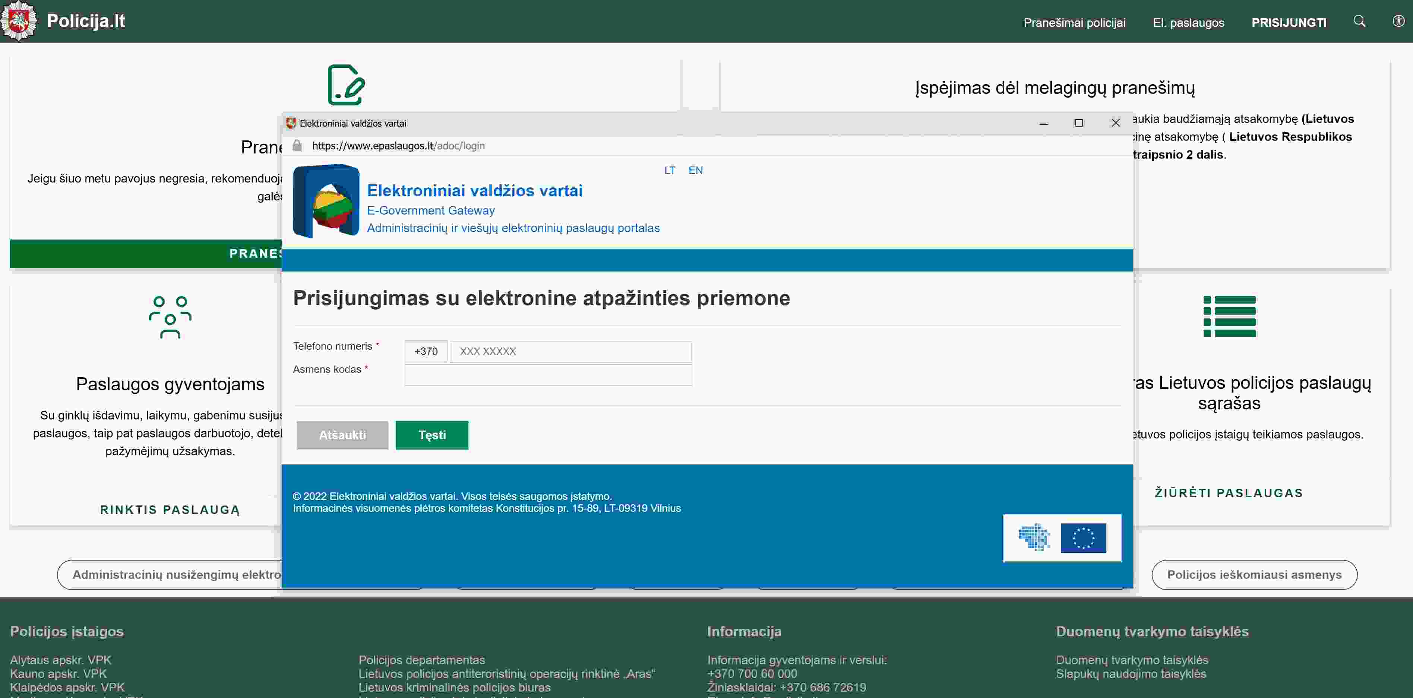Click phone number +370 700 60 000

point(752,673)
